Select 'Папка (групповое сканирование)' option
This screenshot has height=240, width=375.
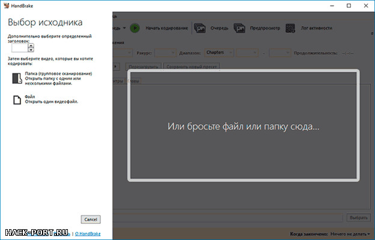click(52, 78)
